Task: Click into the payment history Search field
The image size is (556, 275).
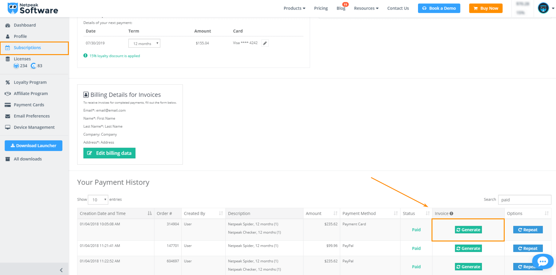Action: click(524, 200)
